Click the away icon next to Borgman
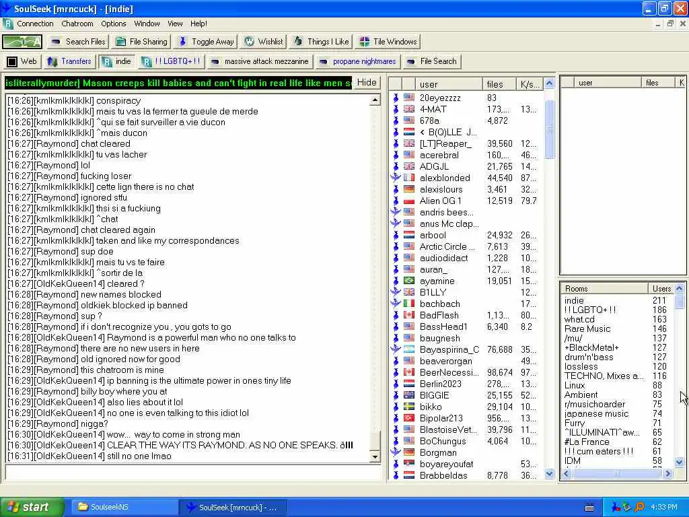 [x=396, y=452]
